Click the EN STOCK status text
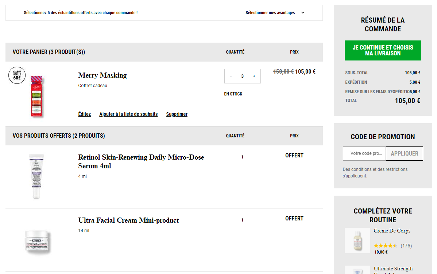 click(233, 94)
